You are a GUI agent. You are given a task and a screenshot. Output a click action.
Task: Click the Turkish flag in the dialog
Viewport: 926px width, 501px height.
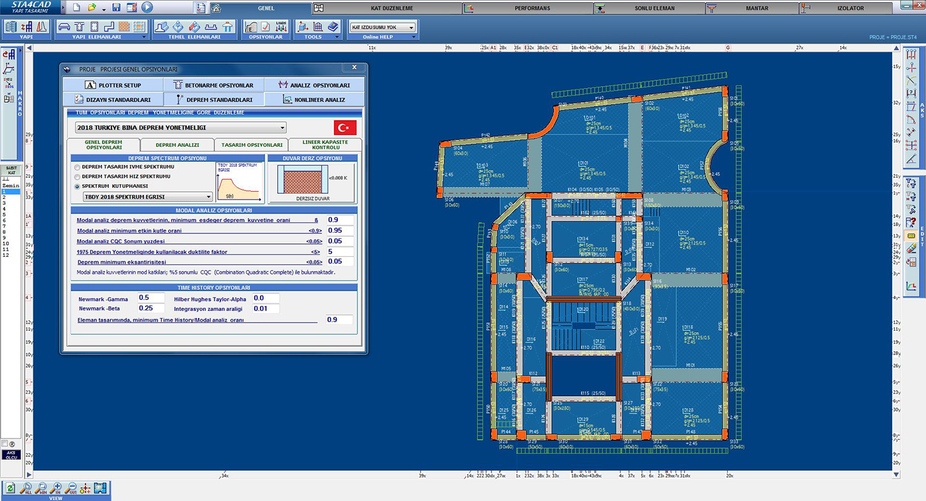coord(345,127)
